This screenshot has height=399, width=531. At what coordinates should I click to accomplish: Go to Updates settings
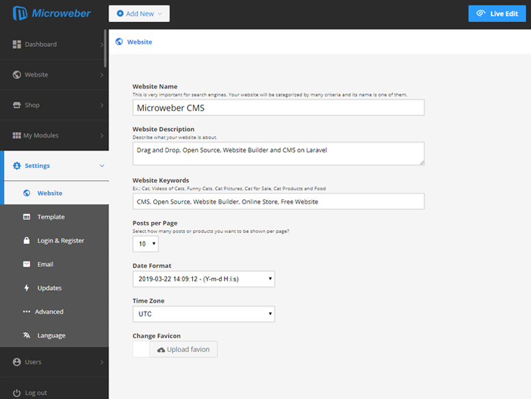click(x=54, y=288)
